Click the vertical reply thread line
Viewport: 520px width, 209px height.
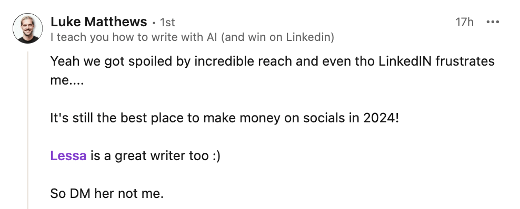click(27, 130)
